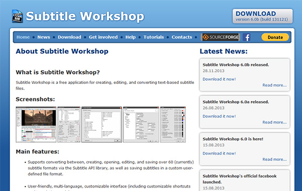Screen dimensions: 302x191
Task: Open the fourth settings dialog screenshot thumbnail
Action: pos(141,125)
